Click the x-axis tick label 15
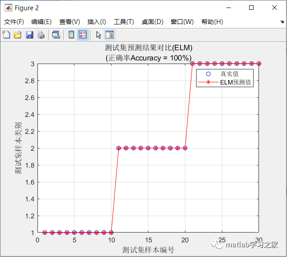This screenshot has height=257, width=287. (148, 240)
